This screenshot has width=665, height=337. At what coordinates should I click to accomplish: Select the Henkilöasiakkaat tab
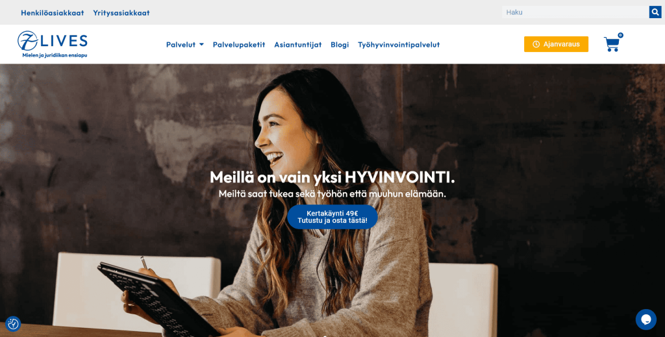(53, 13)
